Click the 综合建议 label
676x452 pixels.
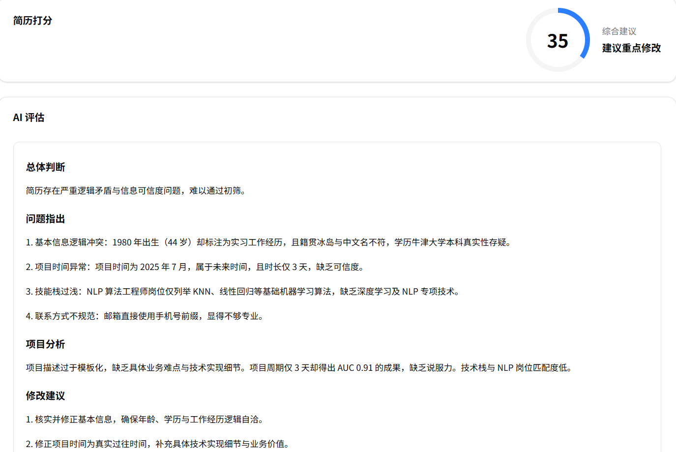619,31
